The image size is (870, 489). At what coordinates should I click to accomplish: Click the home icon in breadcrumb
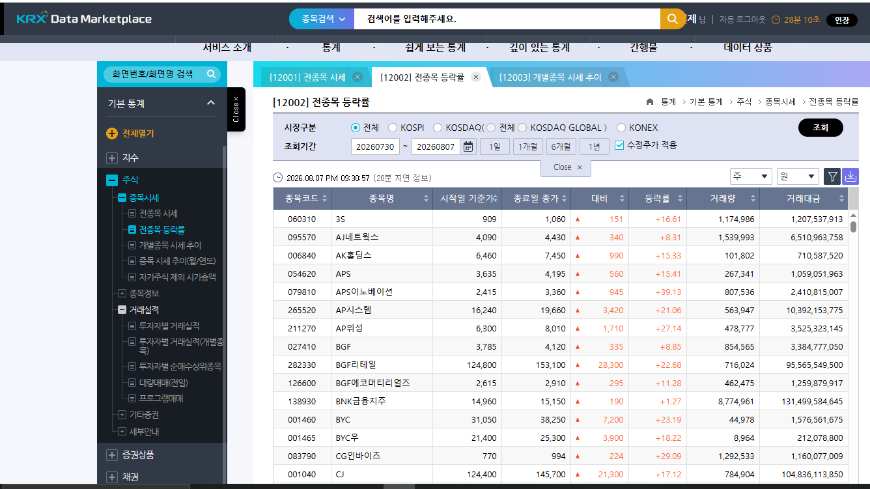tap(650, 102)
